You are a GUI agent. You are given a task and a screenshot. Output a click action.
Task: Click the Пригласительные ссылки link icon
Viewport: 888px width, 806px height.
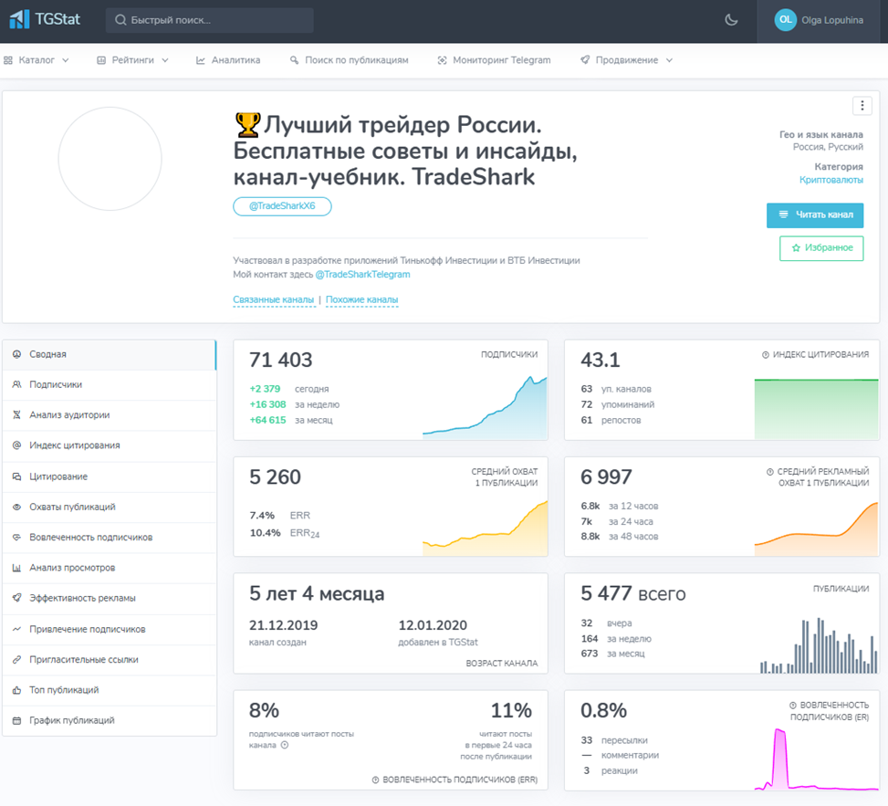17,659
